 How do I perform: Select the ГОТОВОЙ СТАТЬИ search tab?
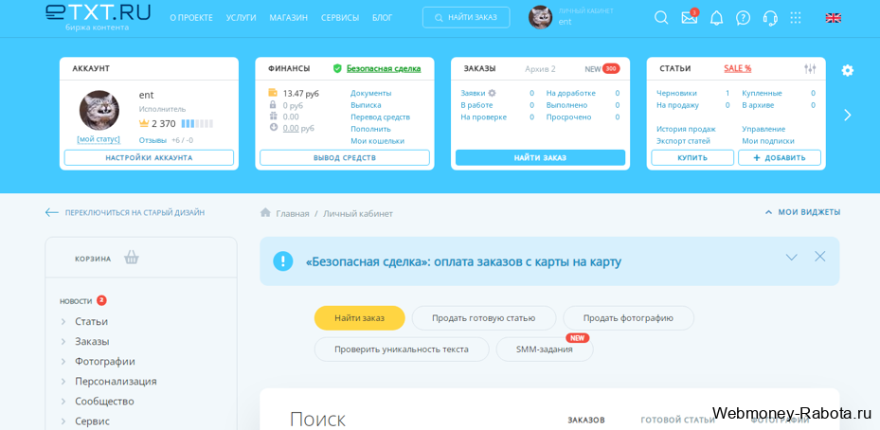tap(678, 420)
